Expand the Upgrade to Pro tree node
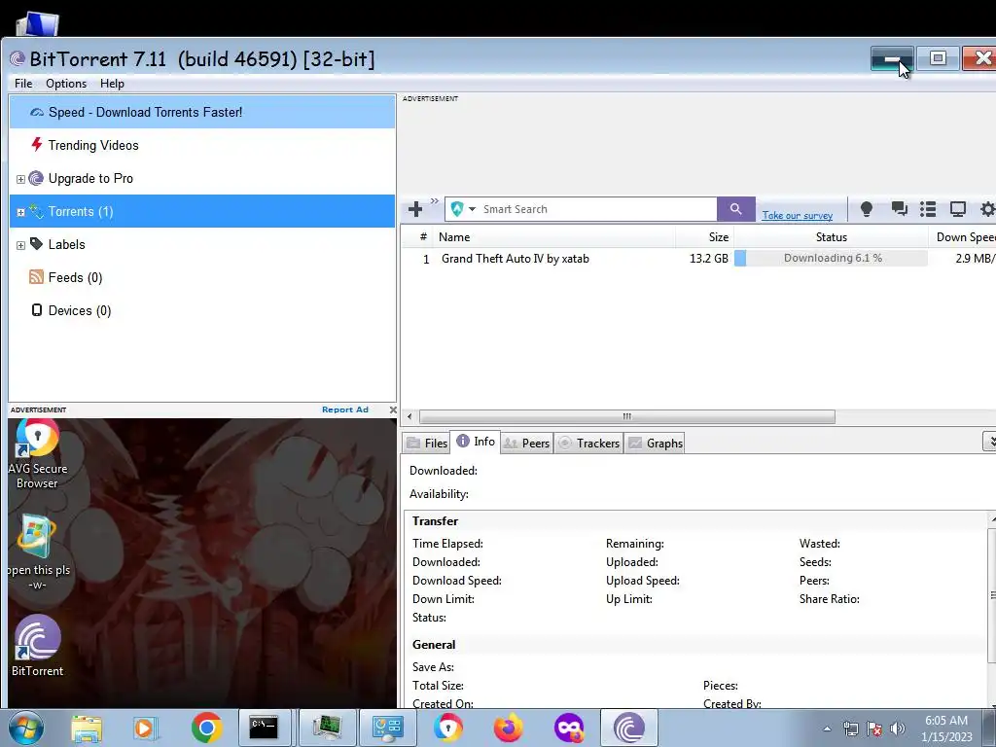 tap(20, 179)
